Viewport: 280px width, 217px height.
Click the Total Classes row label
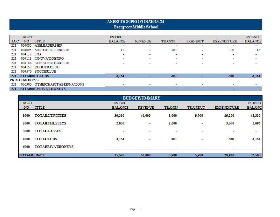pos(48,131)
